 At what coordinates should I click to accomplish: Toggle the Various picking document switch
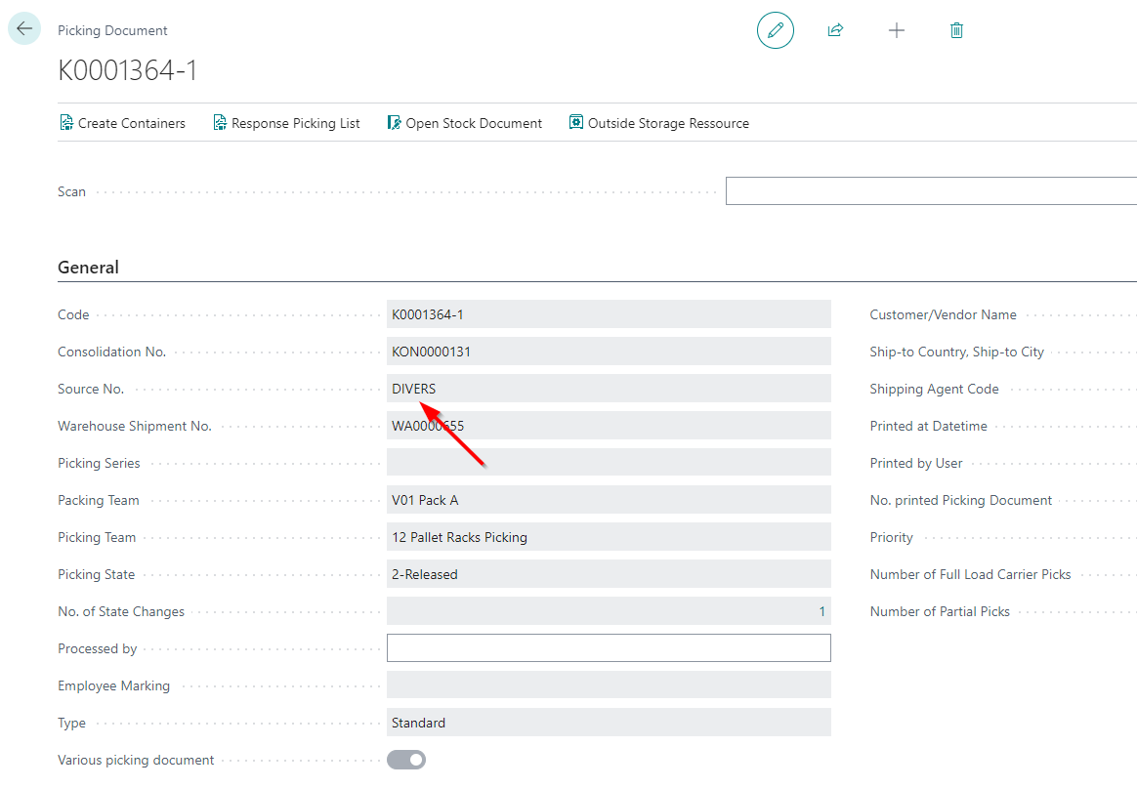pyautogui.click(x=406, y=760)
